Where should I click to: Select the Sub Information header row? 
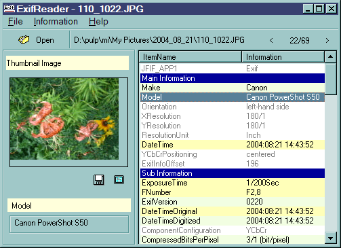coord(233,173)
